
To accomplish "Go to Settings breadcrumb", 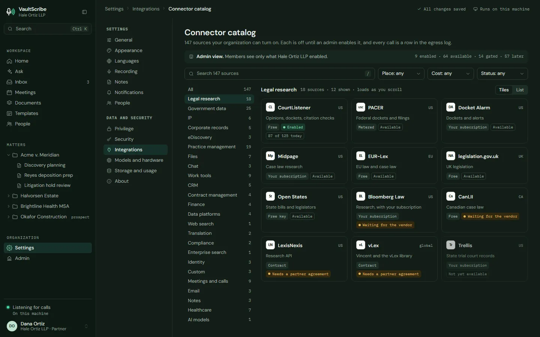I will [114, 9].
